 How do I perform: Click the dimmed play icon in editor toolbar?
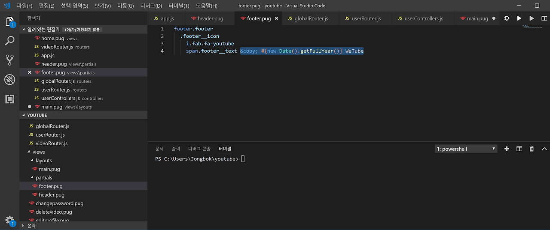532,18
